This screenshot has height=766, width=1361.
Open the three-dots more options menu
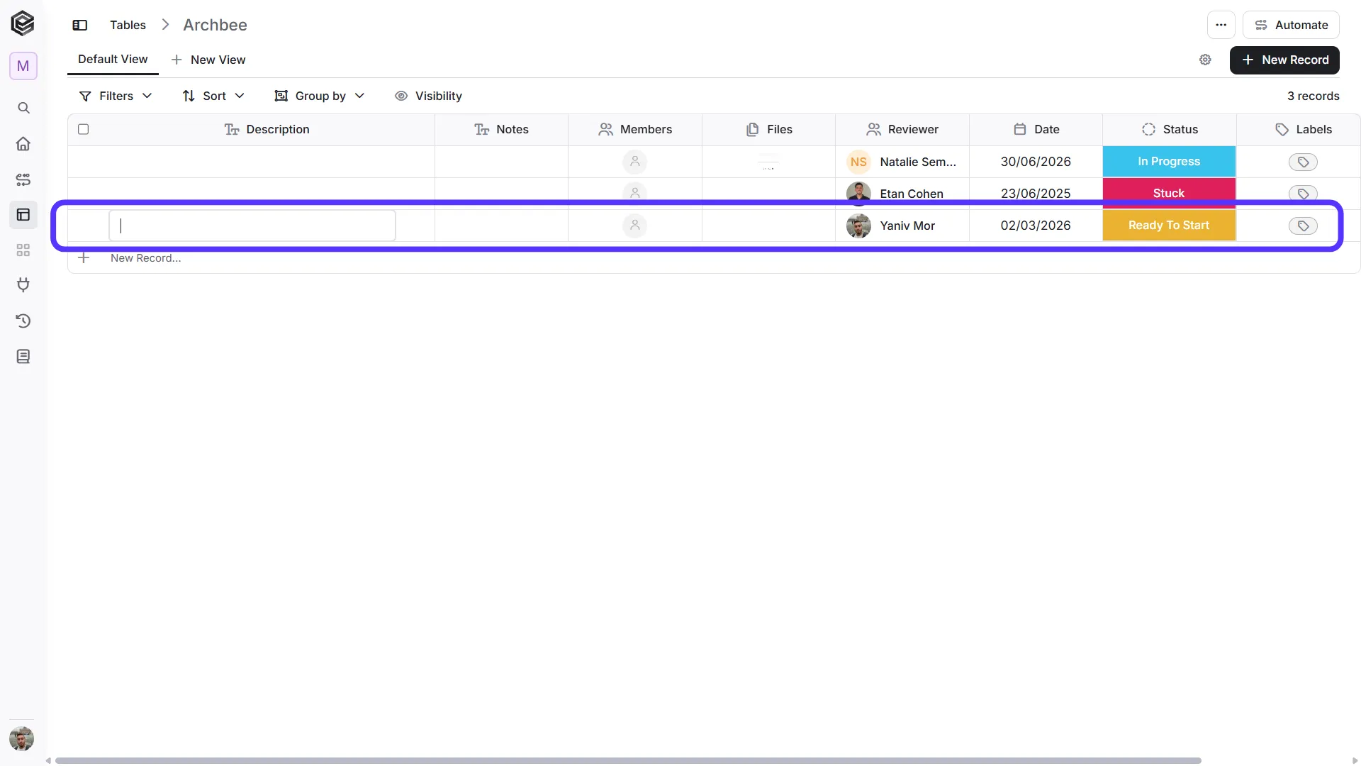[1221, 25]
